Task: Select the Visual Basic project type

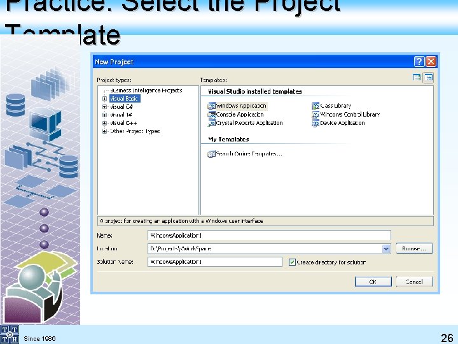Action: tap(125, 99)
